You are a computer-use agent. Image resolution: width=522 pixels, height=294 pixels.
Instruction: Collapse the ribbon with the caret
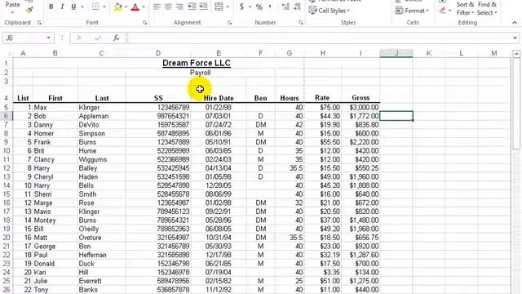[515, 23]
